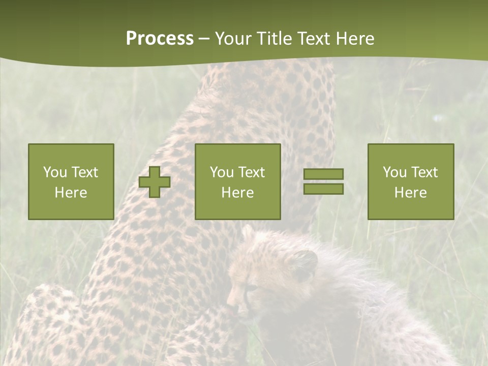
Task: Select the bottom bar of the equals sign
Action: coord(323,189)
